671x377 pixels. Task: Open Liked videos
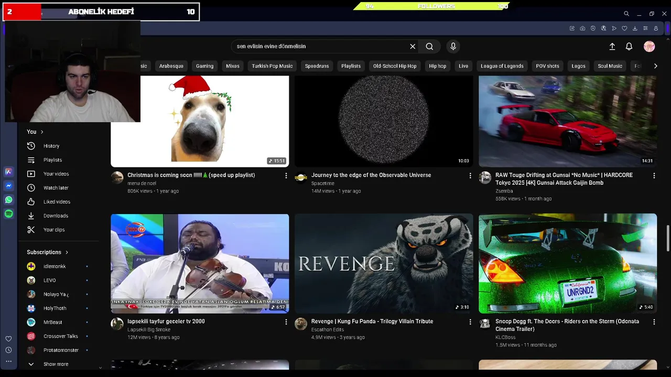(58, 202)
